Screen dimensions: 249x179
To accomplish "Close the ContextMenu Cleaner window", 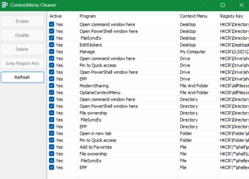I will click(x=242, y=5).
